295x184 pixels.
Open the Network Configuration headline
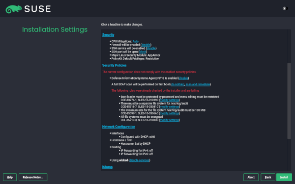click(118, 127)
